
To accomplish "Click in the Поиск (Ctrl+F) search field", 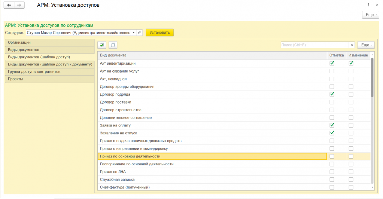I will pos(314,45).
